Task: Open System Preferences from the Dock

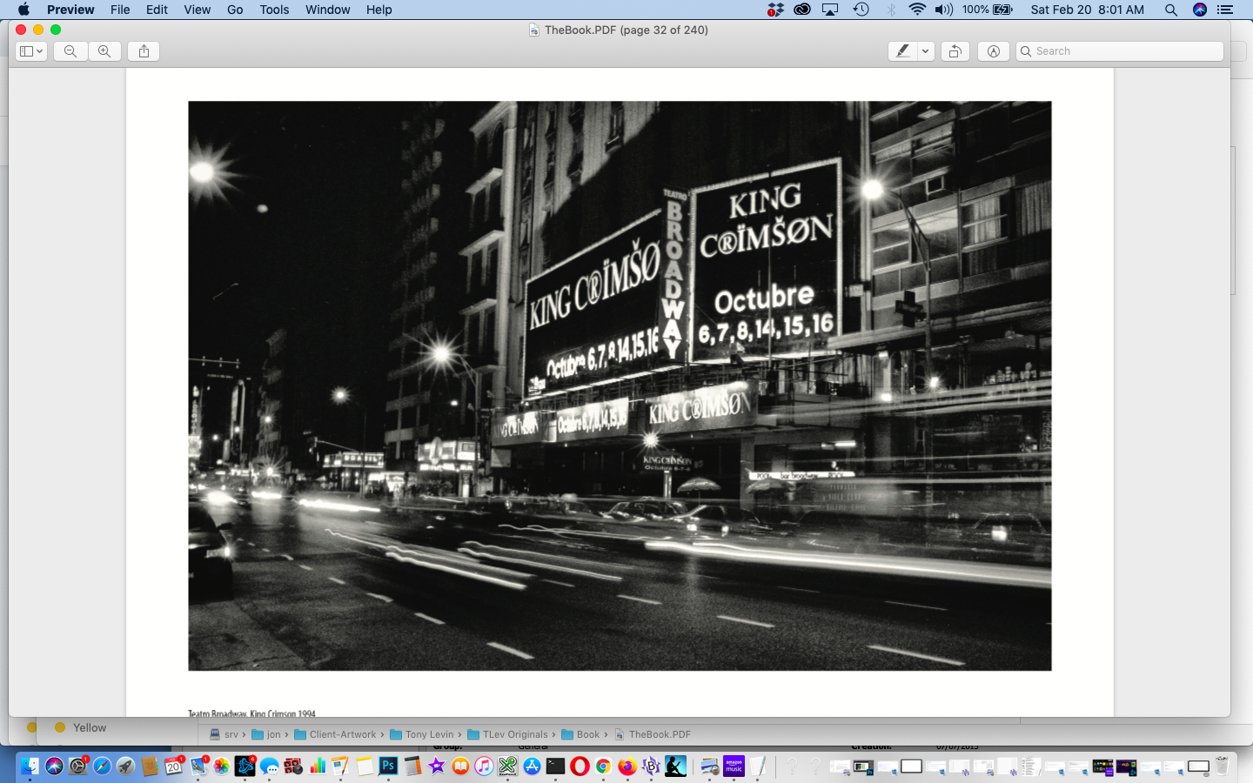Action: [78, 766]
